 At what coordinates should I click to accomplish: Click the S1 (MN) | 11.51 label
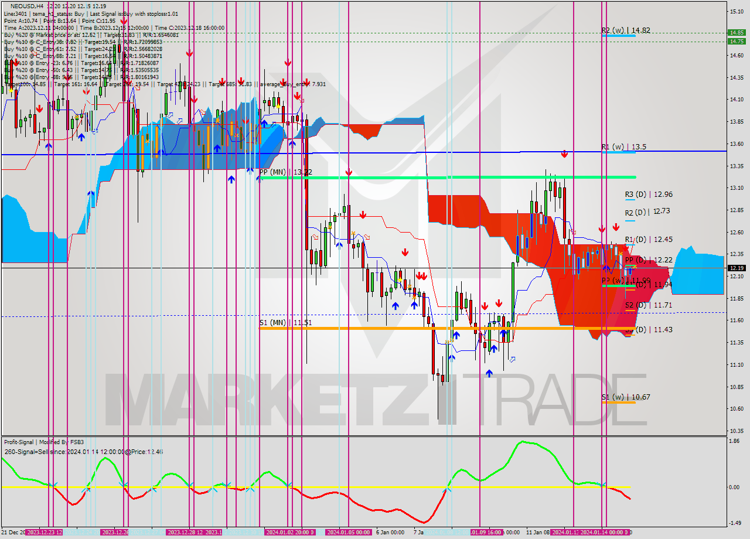coord(285,323)
